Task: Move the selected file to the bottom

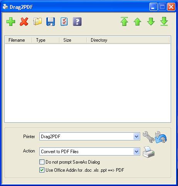Action: 164,22
